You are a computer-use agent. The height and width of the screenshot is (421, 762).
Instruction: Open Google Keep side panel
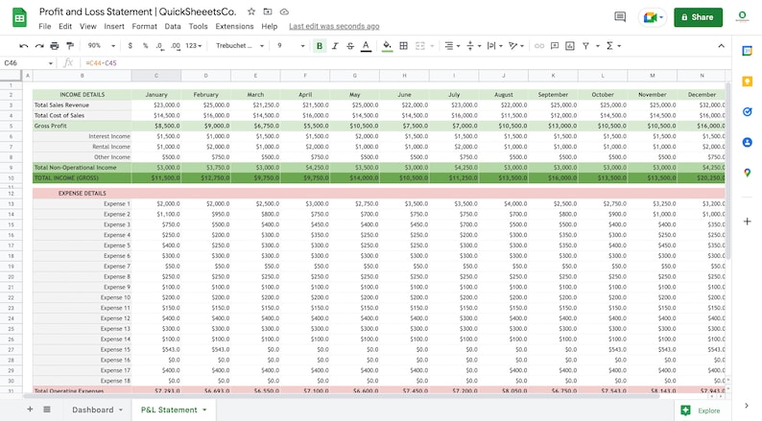(748, 82)
